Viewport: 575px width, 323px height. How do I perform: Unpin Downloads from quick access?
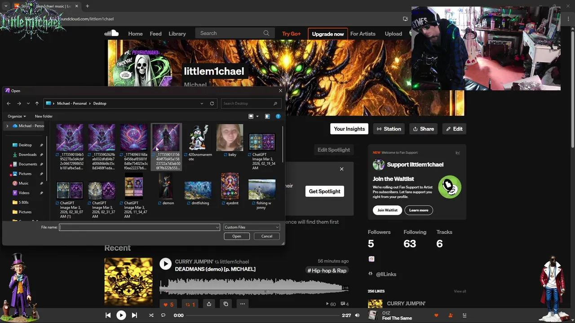point(41,155)
